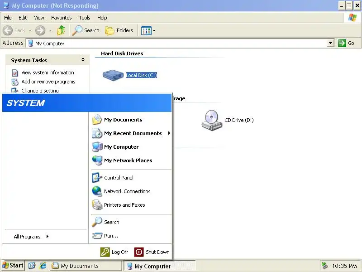Open the File menu

(8, 18)
